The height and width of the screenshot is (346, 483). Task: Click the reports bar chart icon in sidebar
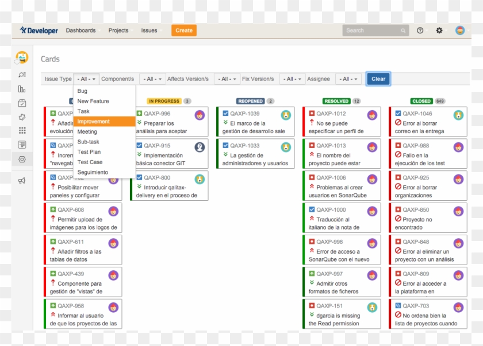[22, 89]
